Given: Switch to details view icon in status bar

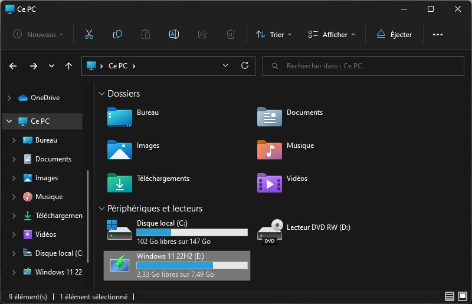Looking at the screenshot, I should pos(450,296).
